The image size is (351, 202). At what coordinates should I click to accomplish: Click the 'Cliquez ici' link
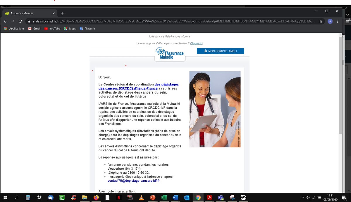196,43
